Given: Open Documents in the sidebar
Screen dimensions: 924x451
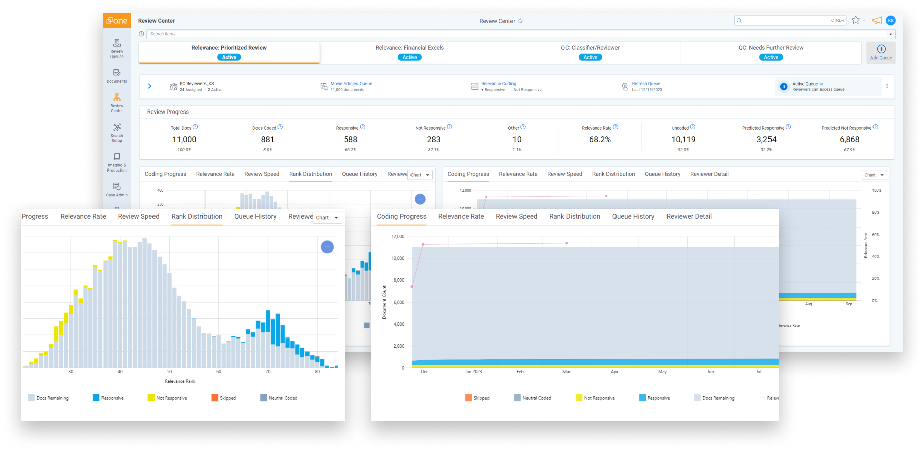Looking at the screenshot, I should click(x=117, y=76).
